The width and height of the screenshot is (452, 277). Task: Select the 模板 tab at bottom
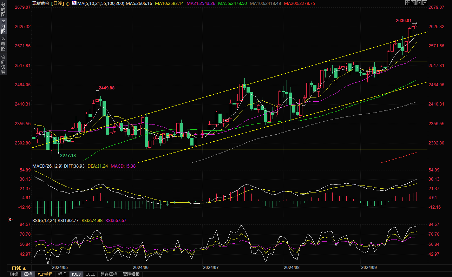28,274
